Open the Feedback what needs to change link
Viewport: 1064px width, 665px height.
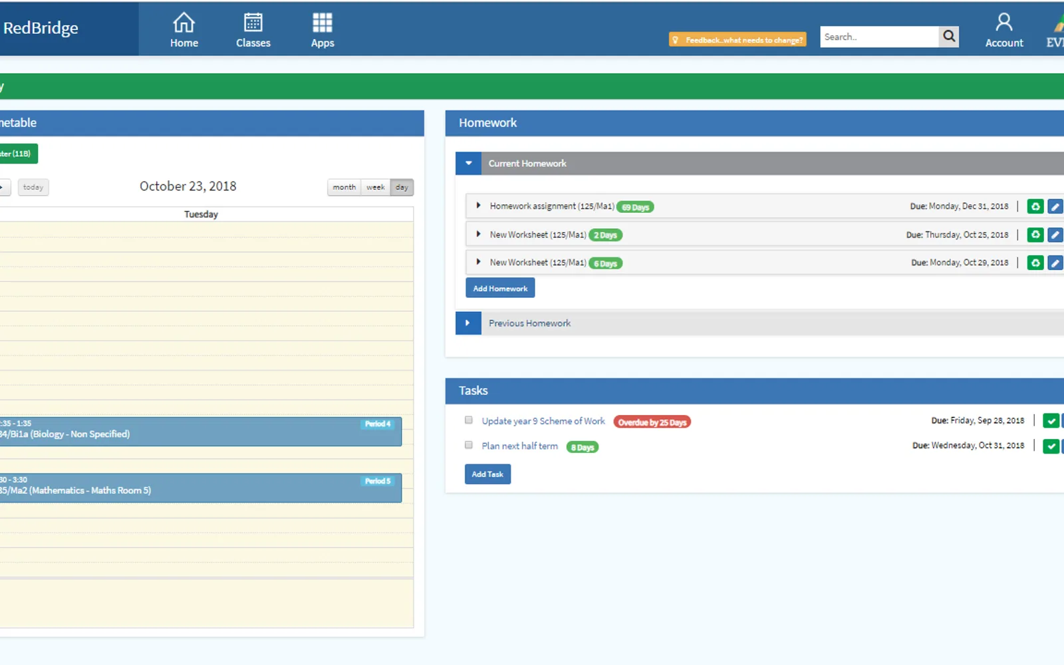[x=737, y=40]
